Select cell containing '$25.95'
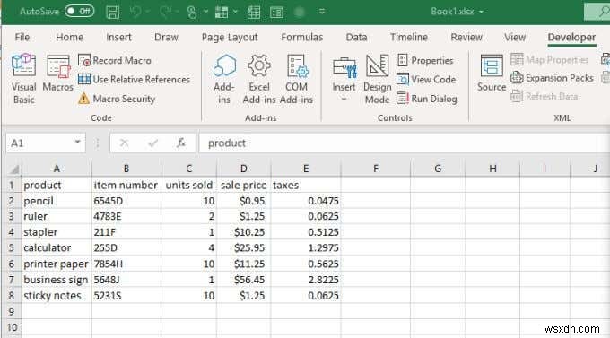610x338 pixels. coord(243,247)
